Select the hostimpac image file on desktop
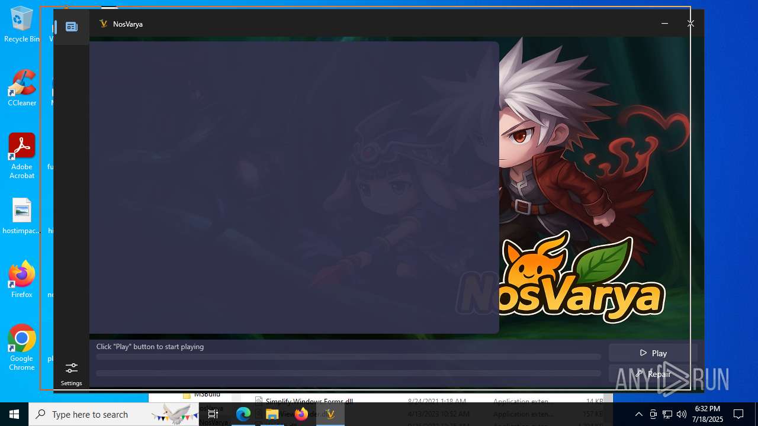 tap(22, 217)
